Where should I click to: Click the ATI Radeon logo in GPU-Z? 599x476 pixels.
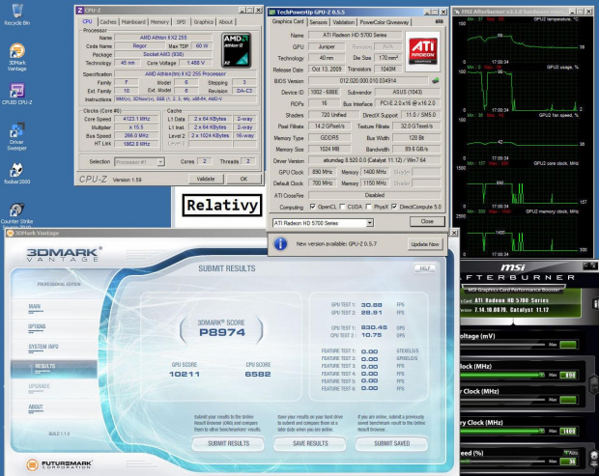[423, 51]
